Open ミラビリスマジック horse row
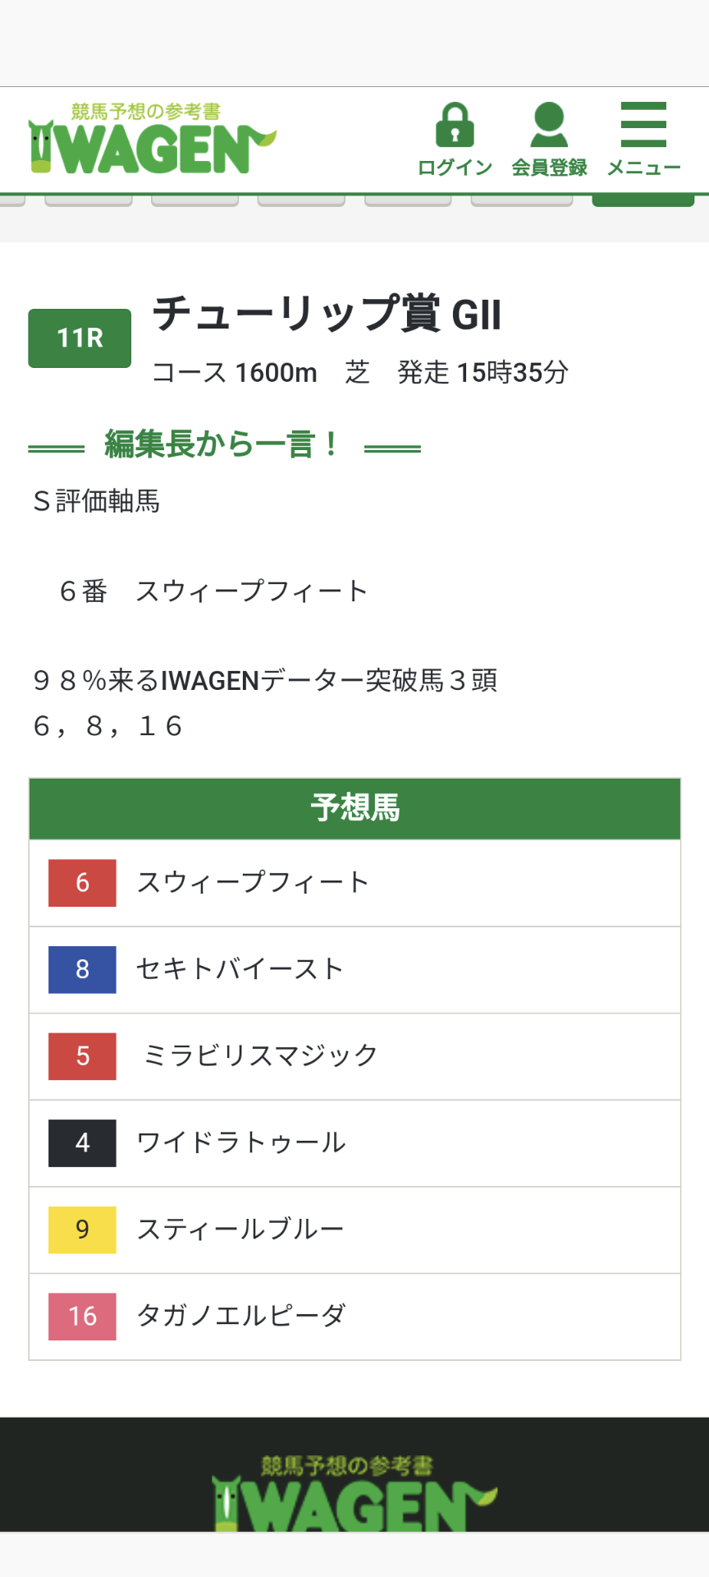 (x=354, y=1056)
